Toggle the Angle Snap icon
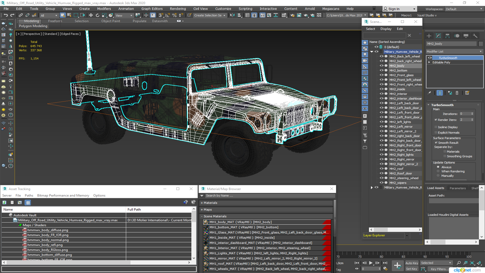Viewport: 485px width, 273px height. (x=167, y=15)
